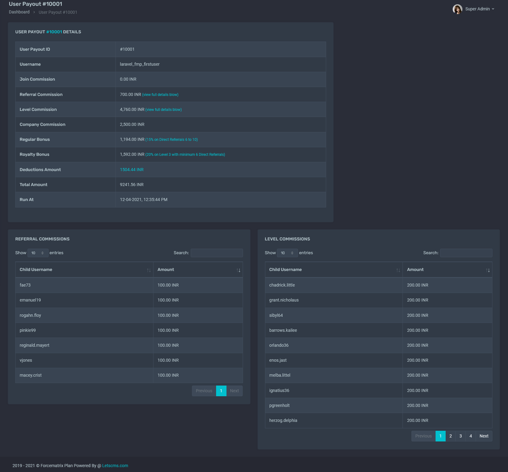Sort Level Commissions by Child Username
The width and height of the screenshot is (508, 472).
(333, 270)
